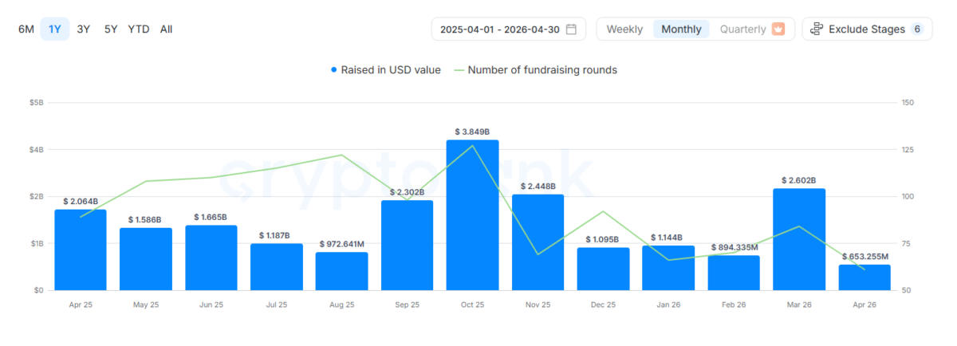Toggle the Raised in USD value legend
The image size is (957, 346).
pos(385,70)
